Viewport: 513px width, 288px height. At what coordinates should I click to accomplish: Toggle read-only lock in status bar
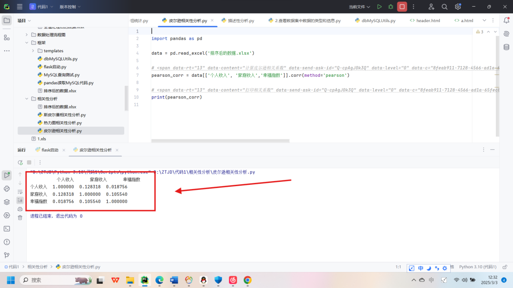505,267
